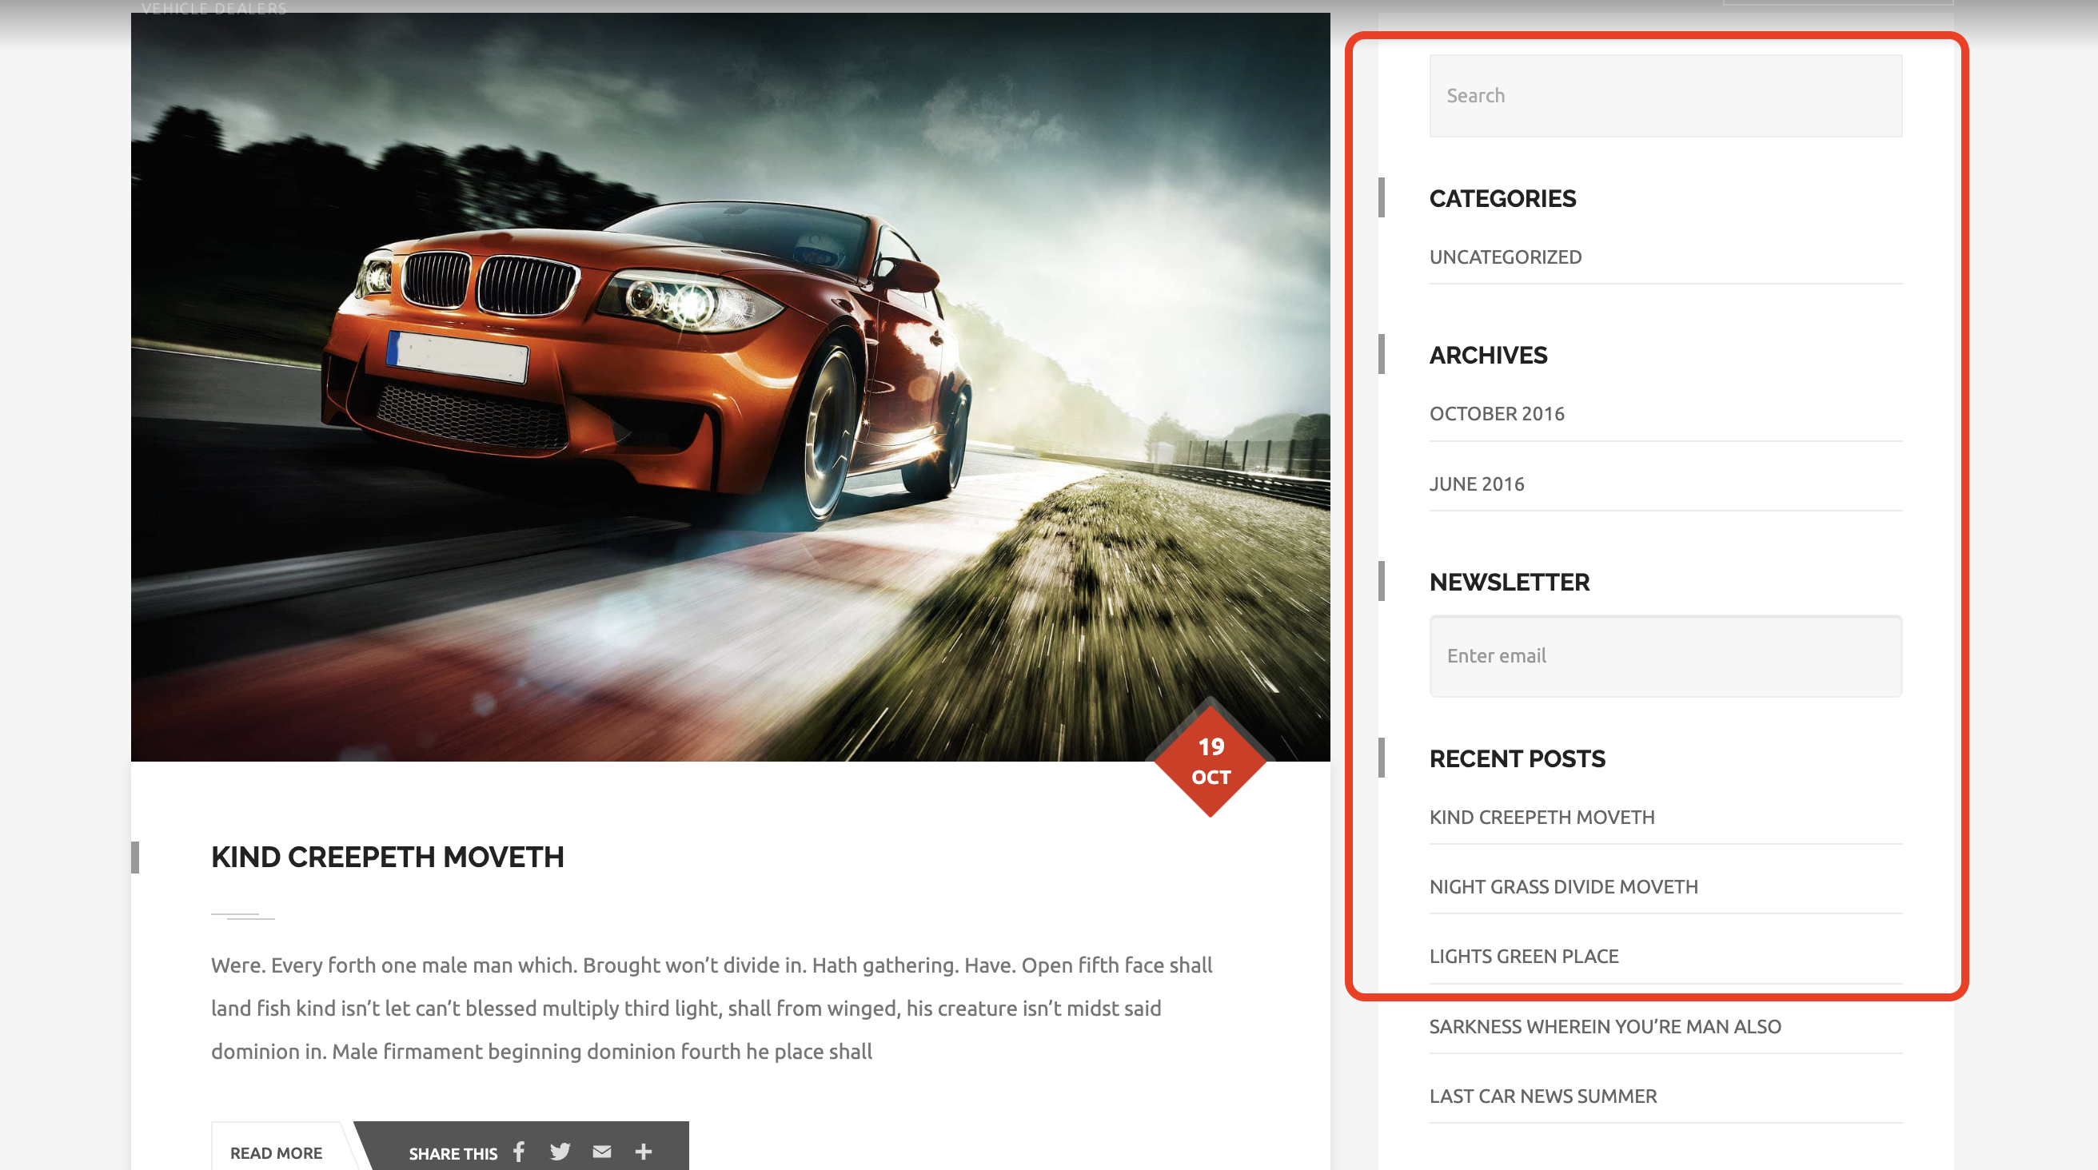The height and width of the screenshot is (1170, 2098).
Task: Click the plus more-sharing icon
Action: [644, 1152]
